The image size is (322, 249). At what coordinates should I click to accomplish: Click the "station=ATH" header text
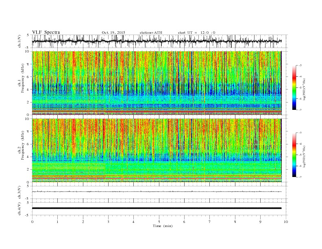(x=151, y=33)
